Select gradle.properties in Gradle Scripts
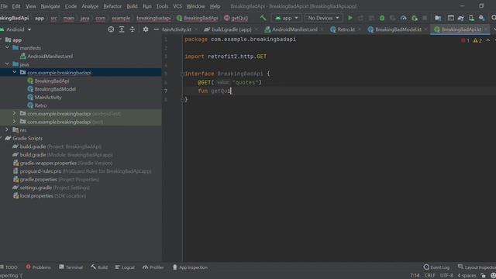 pos(39,179)
